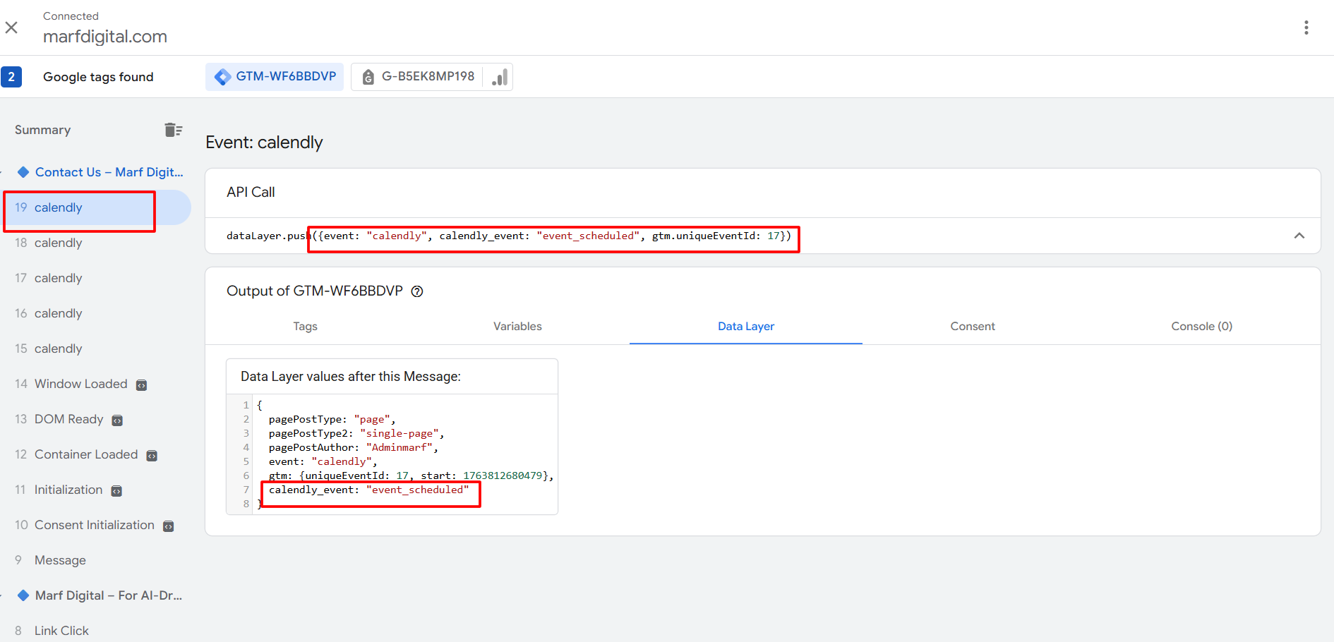Viewport: 1334px width, 642px height.
Task: Switch to the Tags tab
Action: pyautogui.click(x=305, y=326)
